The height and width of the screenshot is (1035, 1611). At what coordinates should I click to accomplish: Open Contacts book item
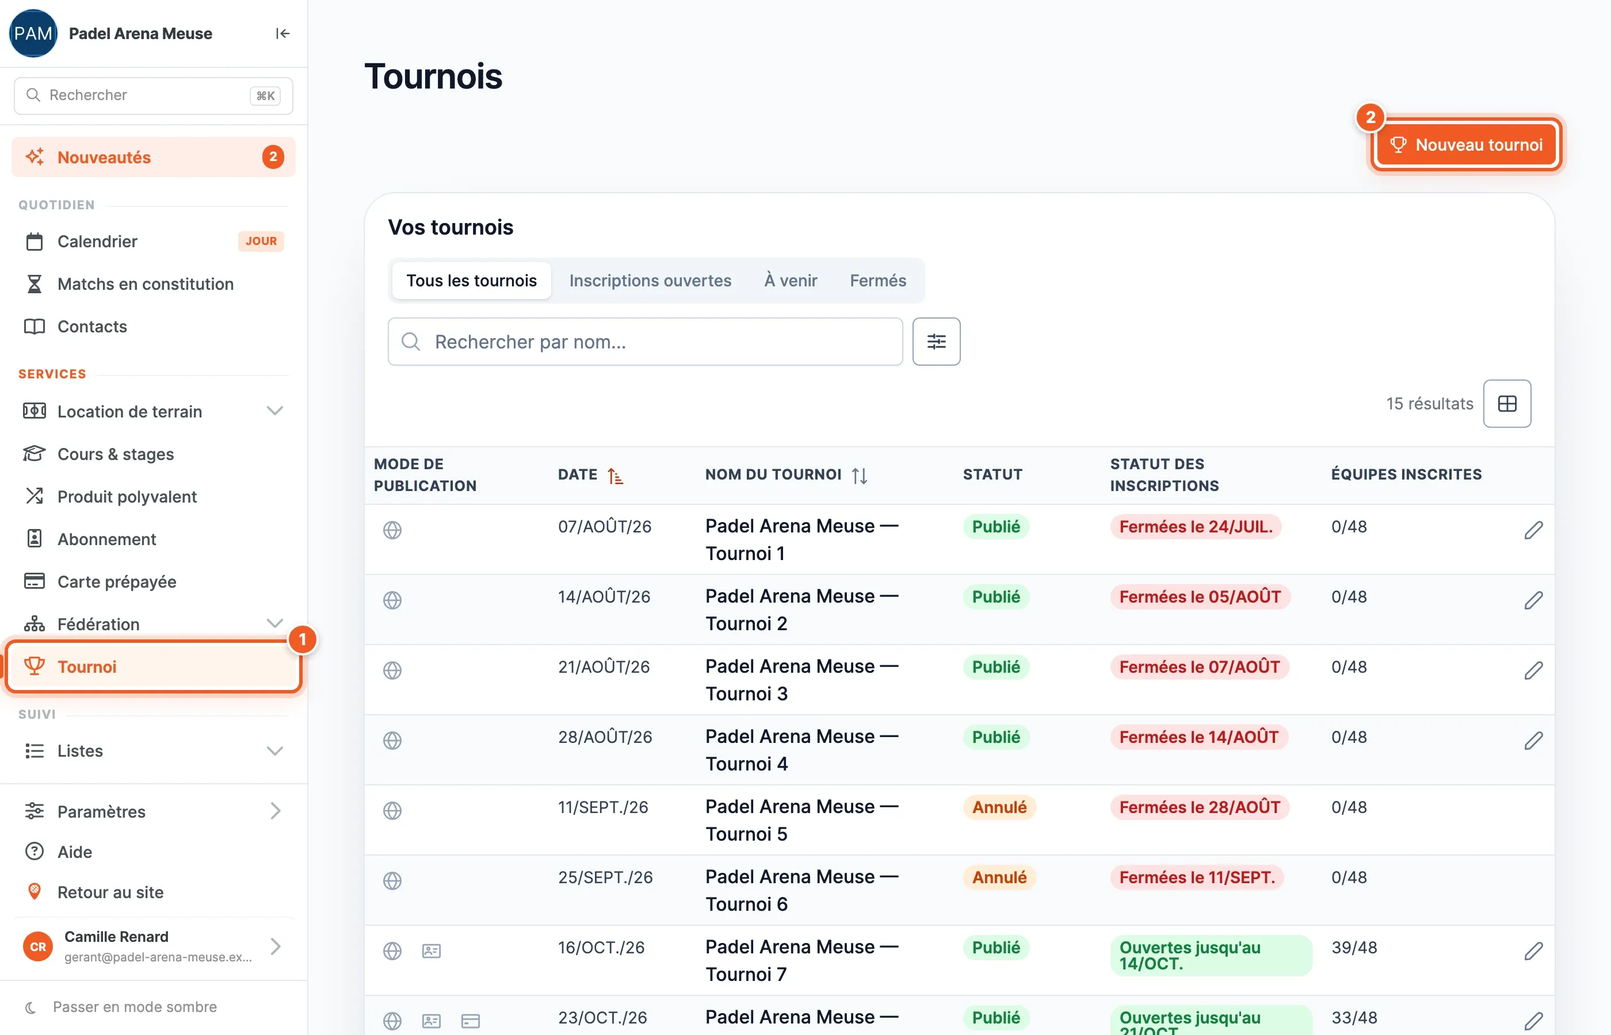[153, 326]
